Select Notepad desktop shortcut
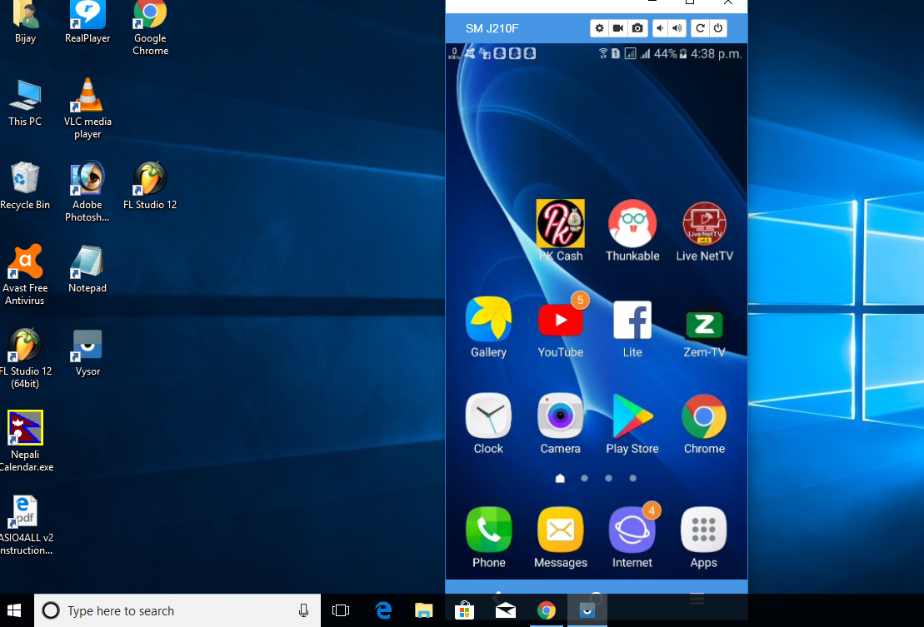 tap(87, 269)
